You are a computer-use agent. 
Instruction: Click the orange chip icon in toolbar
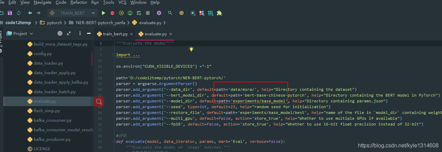pos(181,13)
